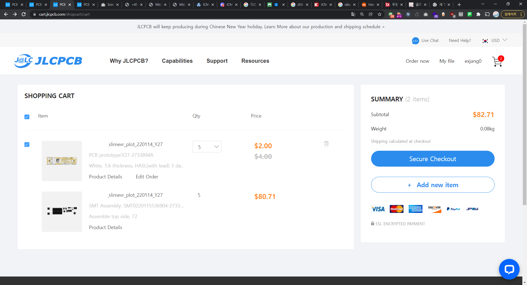
Task: Open a new browser tab with plus icon
Action: [x=459, y=5]
